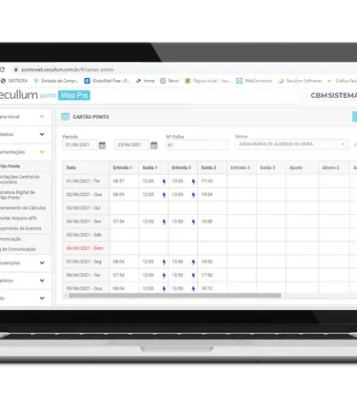The width and height of the screenshot is (357, 409).
Task: Click the Período end date field
Action: pos(131,145)
